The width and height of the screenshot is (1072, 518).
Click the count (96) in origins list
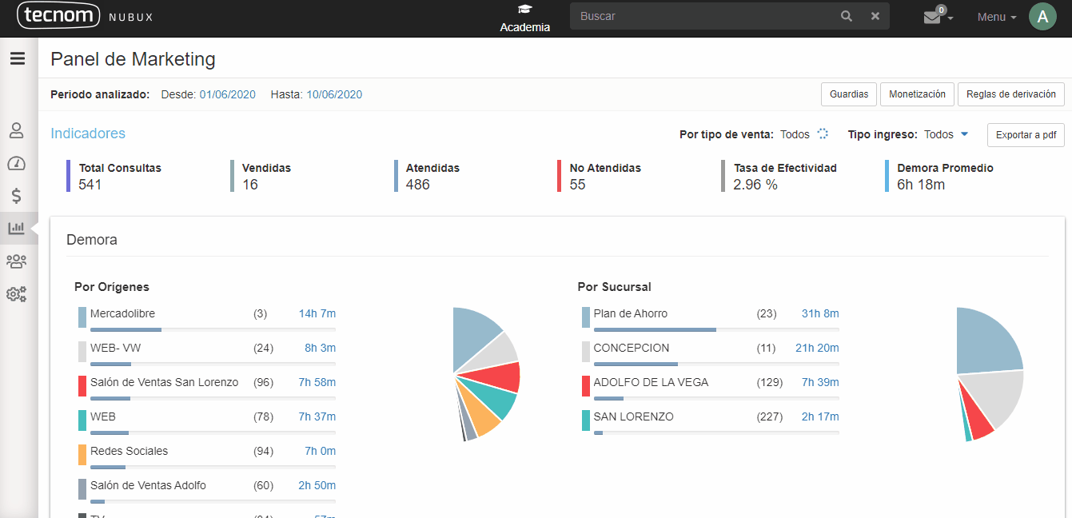pyautogui.click(x=263, y=382)
